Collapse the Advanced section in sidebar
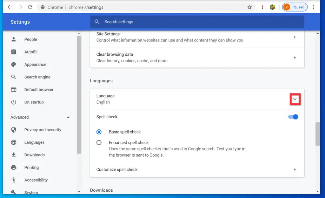Image resolution: width=325 pixels, height=198 pixels. point(68,117)
